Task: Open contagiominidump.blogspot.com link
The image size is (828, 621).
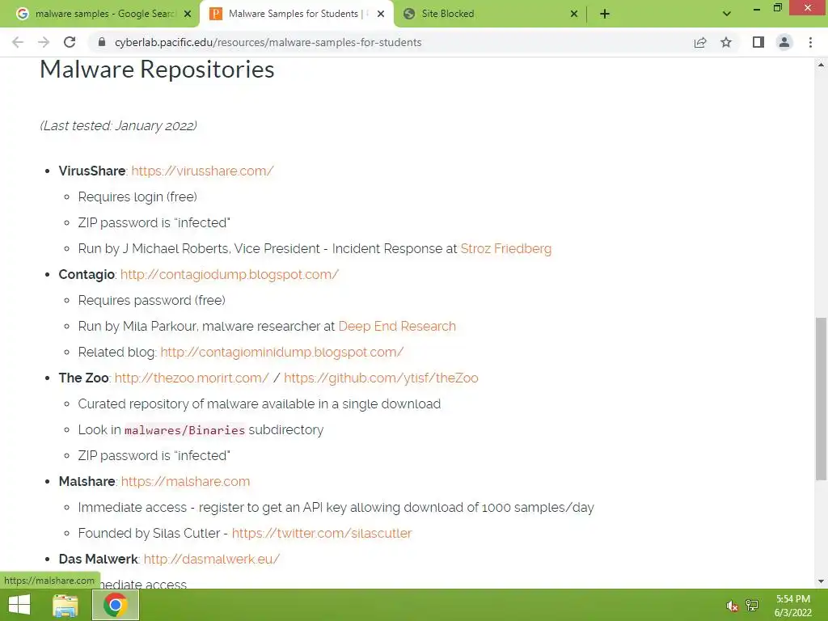Action: [282, 352]
